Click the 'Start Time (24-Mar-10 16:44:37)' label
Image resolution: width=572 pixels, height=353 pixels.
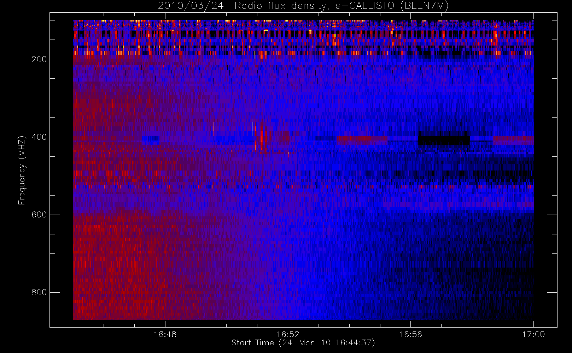pyautogui.click(x=303, y=343)
